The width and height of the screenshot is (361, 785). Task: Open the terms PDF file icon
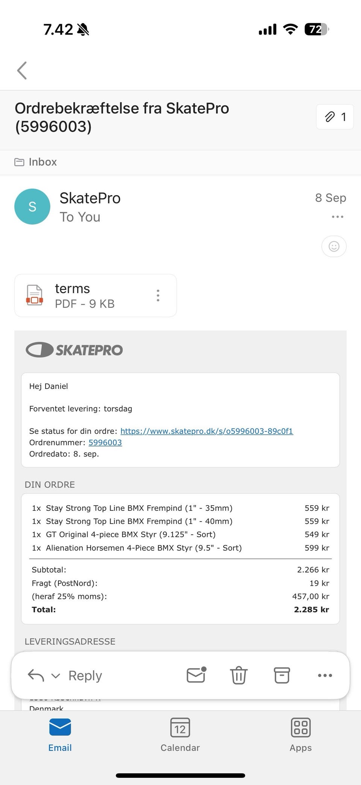pos(35,295)
